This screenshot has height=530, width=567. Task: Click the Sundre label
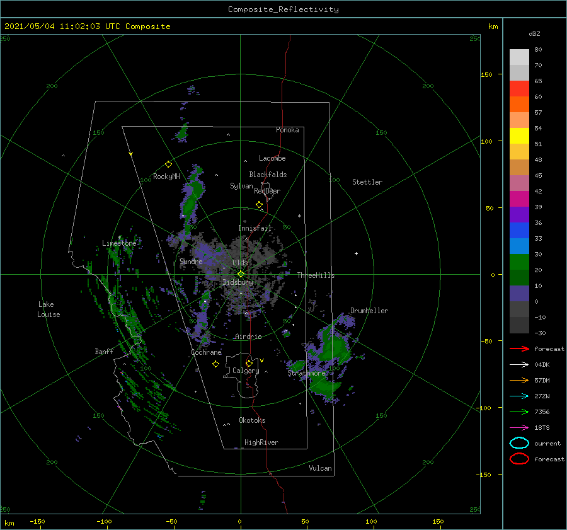191,261
